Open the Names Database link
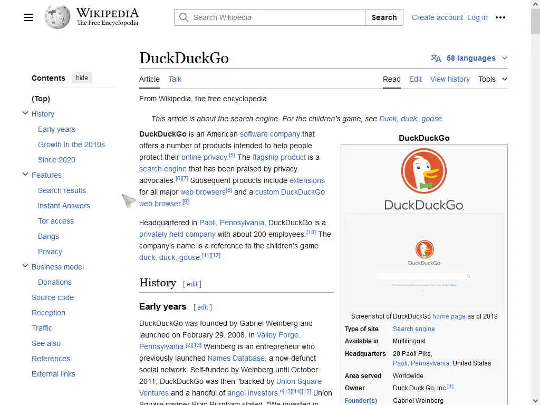Screen dimensions: 540x405 pyautogui.click(x=236, y=358)
